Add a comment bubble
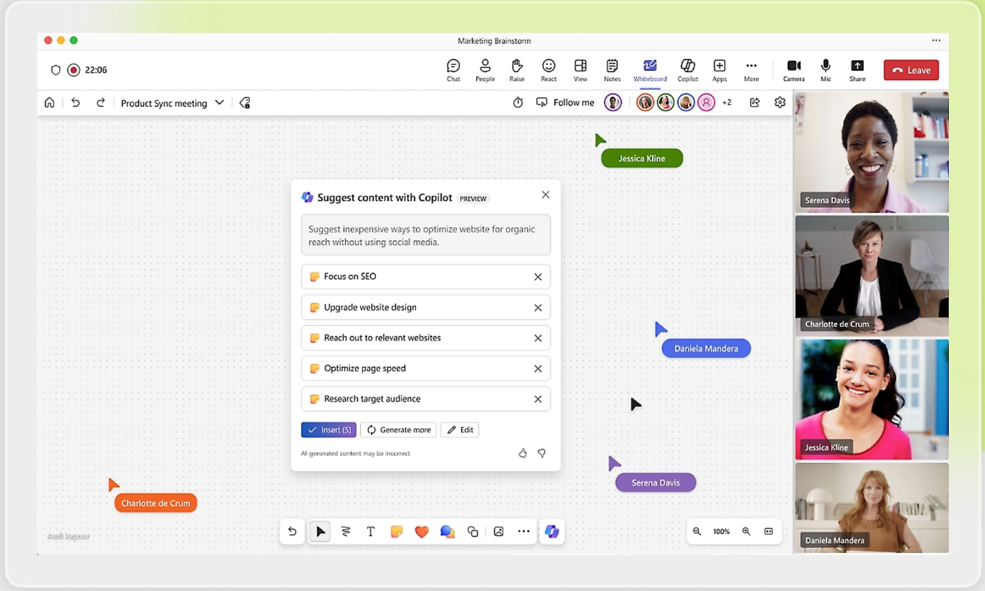Viewport: 985px width, 591px height. [447, 531]
